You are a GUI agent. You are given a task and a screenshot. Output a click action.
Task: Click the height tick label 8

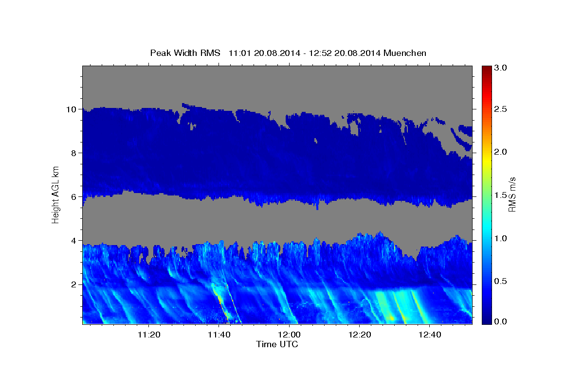[x=75, y=153]
